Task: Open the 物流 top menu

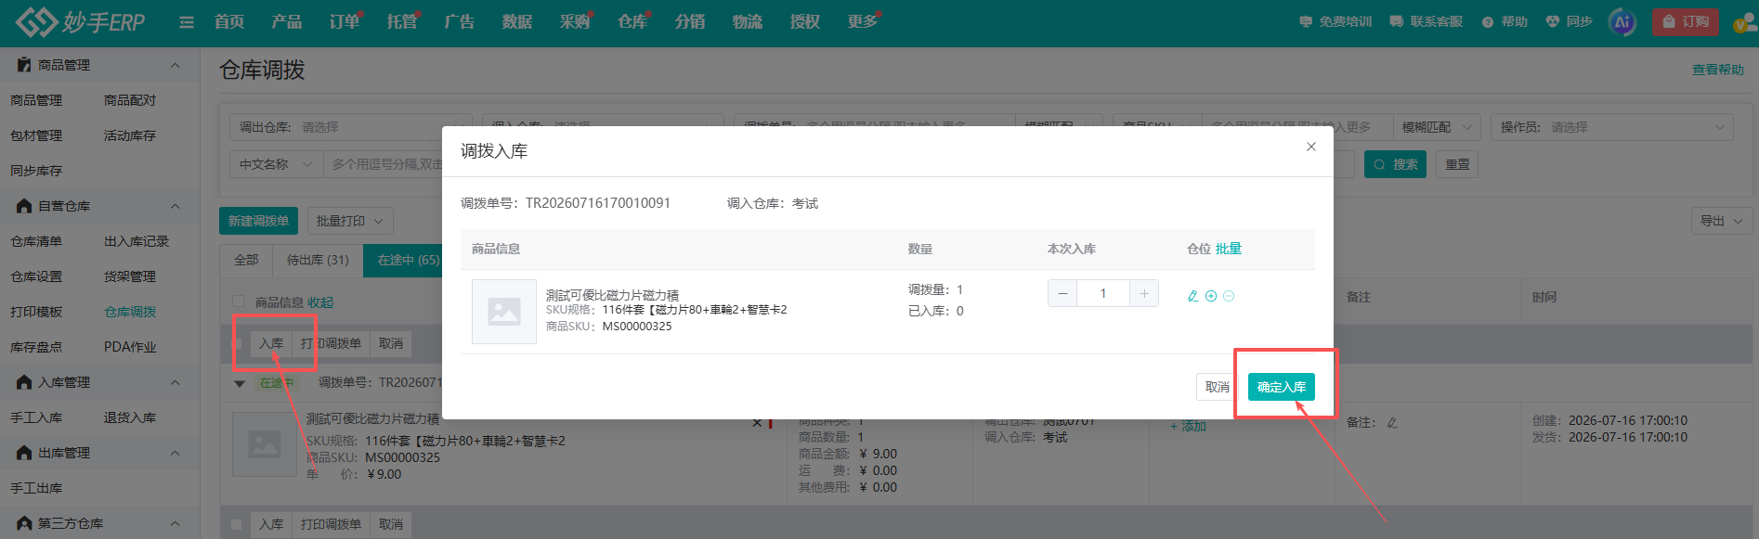Action: coord(748,22)
